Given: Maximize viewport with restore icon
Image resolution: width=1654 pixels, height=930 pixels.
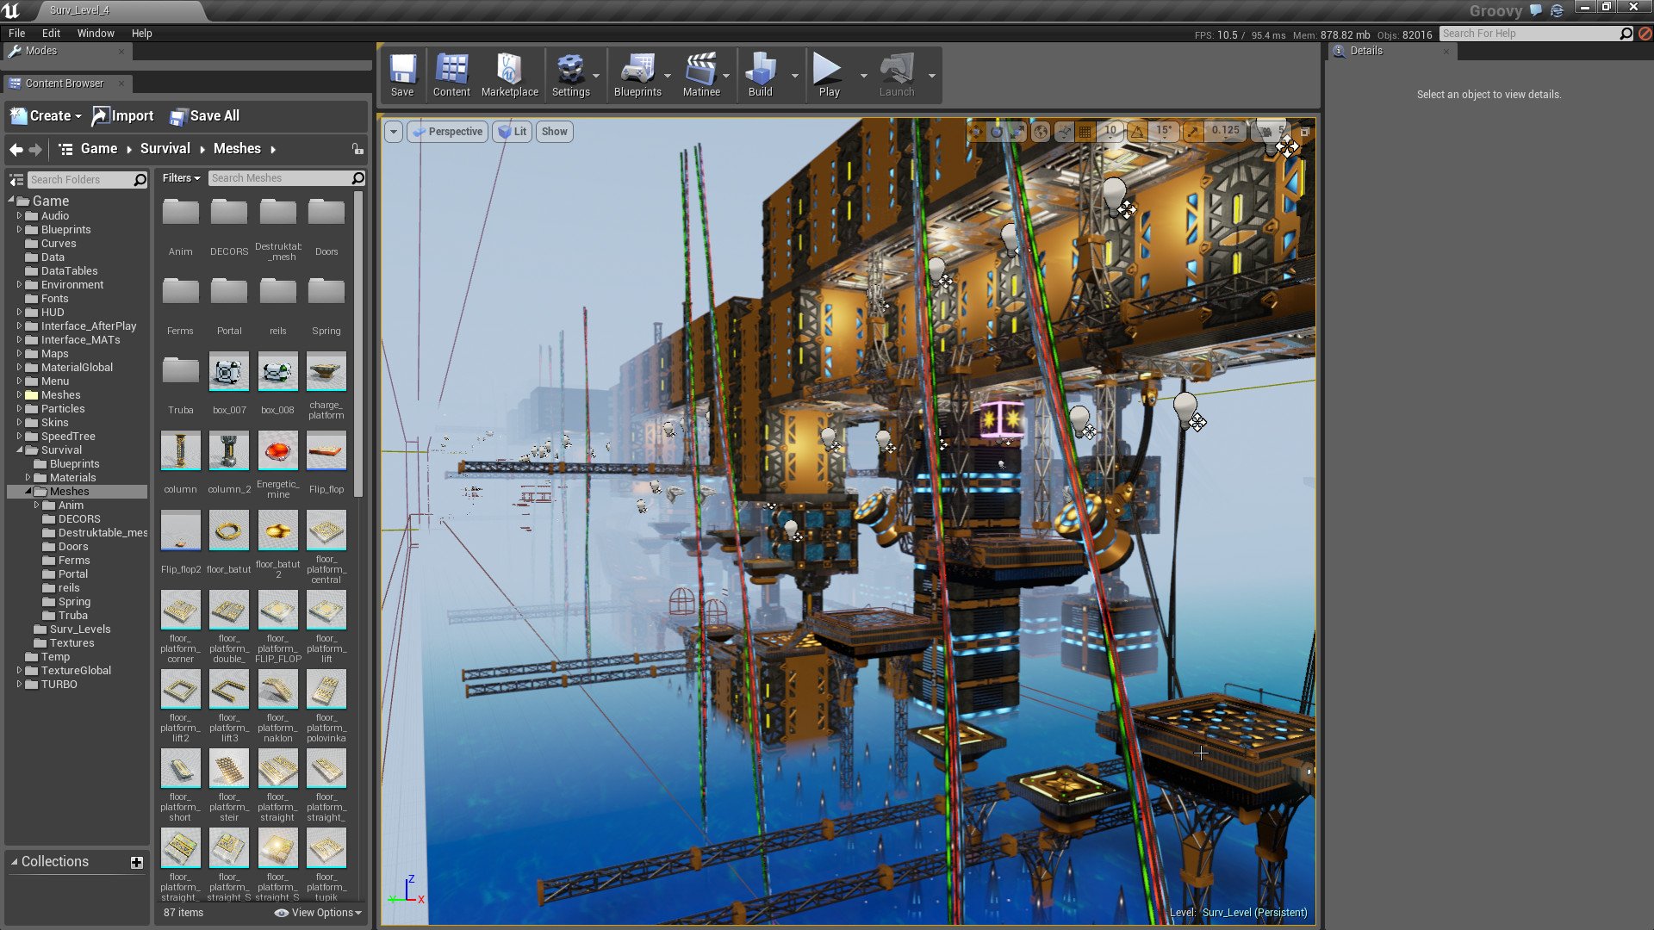Looking at the screenshot, I should [x=1304, y=132].
